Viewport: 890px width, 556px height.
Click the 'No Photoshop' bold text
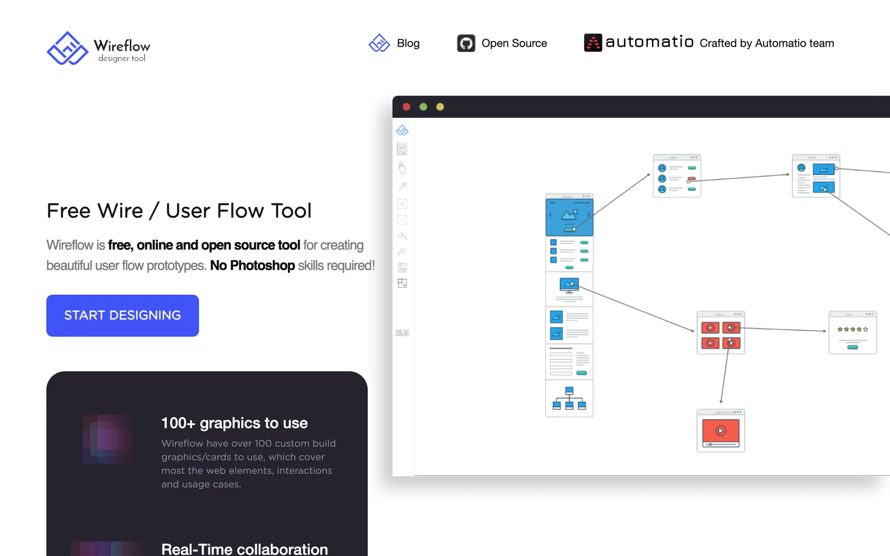point(253,266)
